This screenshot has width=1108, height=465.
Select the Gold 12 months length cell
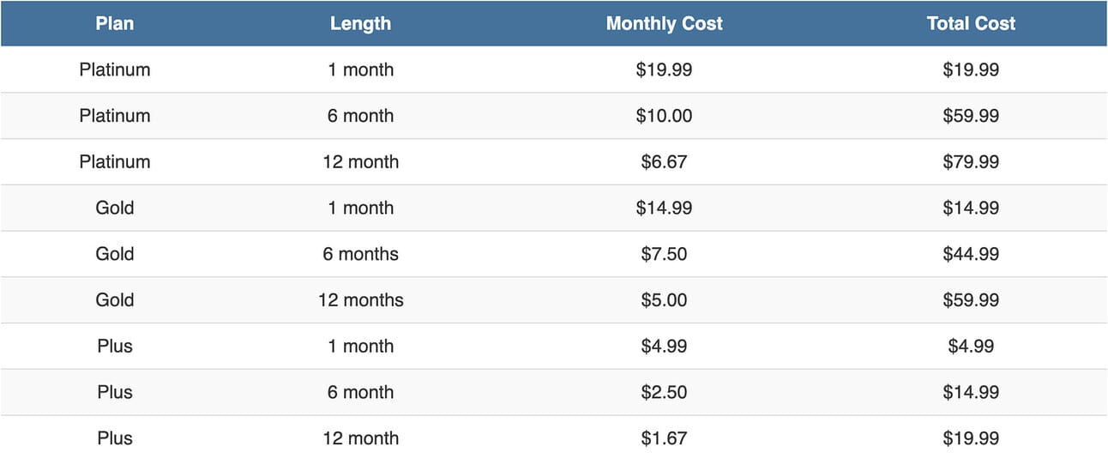(x=360, y=300)
